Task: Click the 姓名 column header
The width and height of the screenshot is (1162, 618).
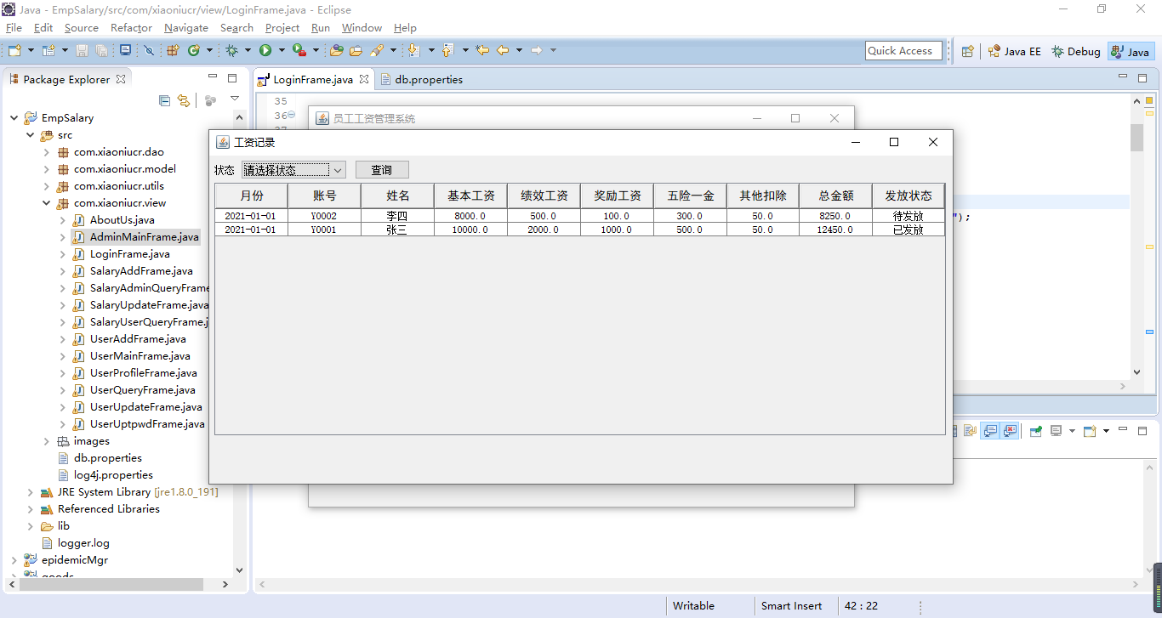Action: 398,196
